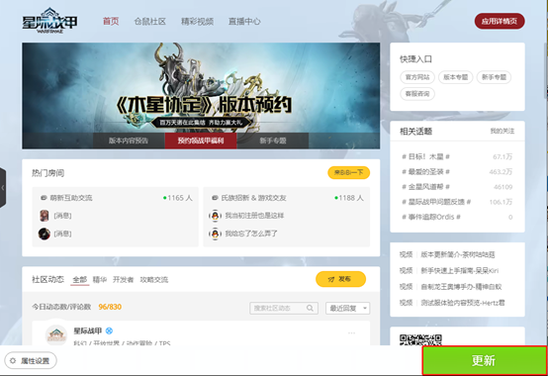Open the 官方网站 quick link
The width and height of the screenshot is (548, 376).
click(x=417, y=77)
